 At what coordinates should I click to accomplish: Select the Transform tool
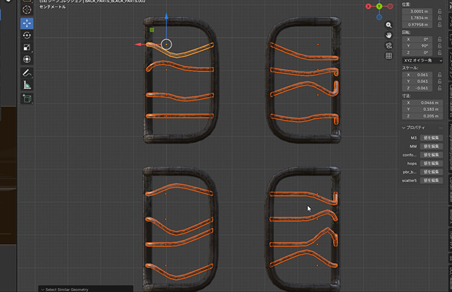click(27, 59)
